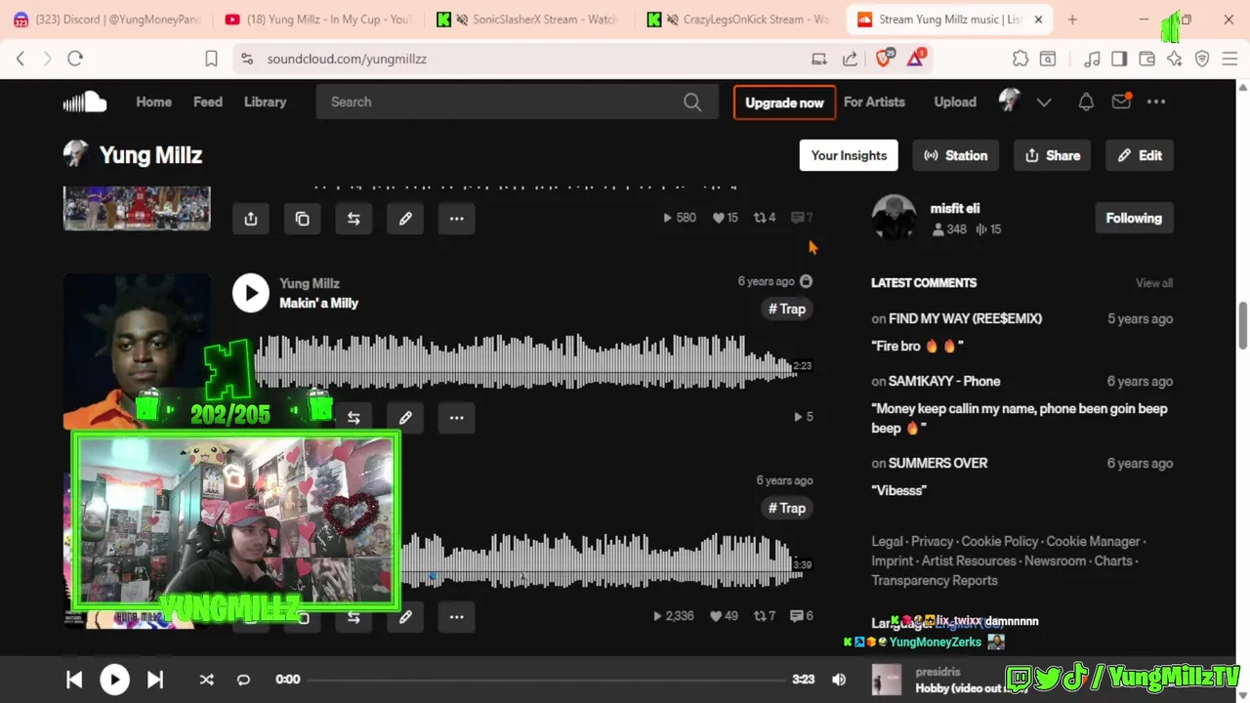Click the pencil icon on the bottom track row

405,617
